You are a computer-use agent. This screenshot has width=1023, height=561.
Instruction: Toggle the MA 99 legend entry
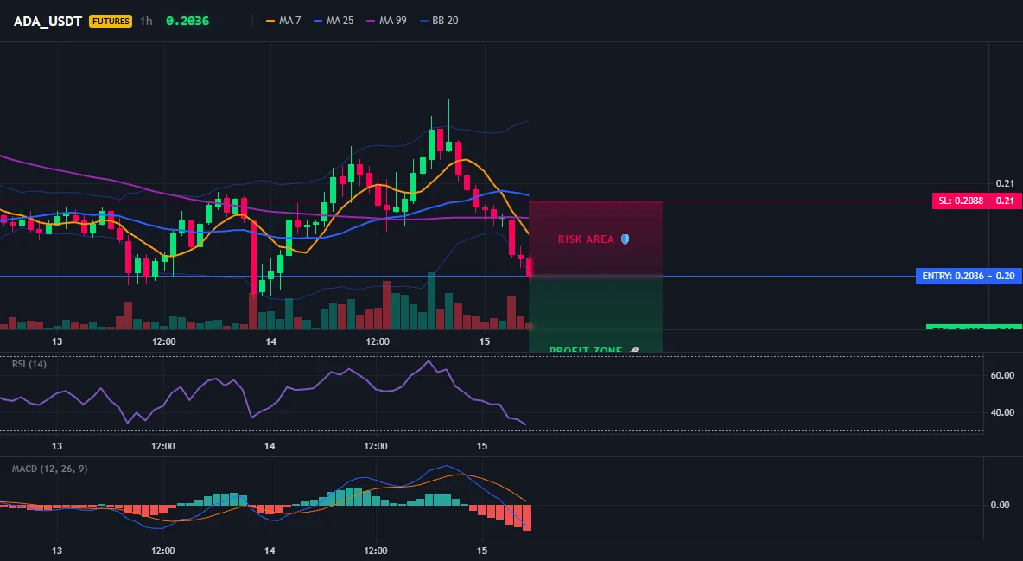click(x=387, y=21)
